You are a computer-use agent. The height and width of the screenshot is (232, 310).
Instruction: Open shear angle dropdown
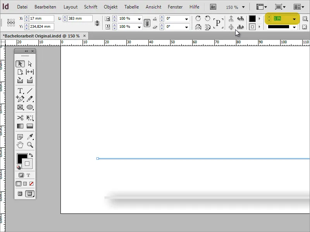coord(186,27)
